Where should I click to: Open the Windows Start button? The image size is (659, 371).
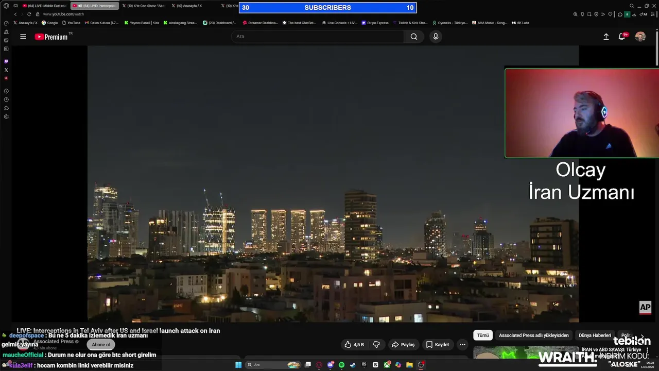[x=238, y=365]
